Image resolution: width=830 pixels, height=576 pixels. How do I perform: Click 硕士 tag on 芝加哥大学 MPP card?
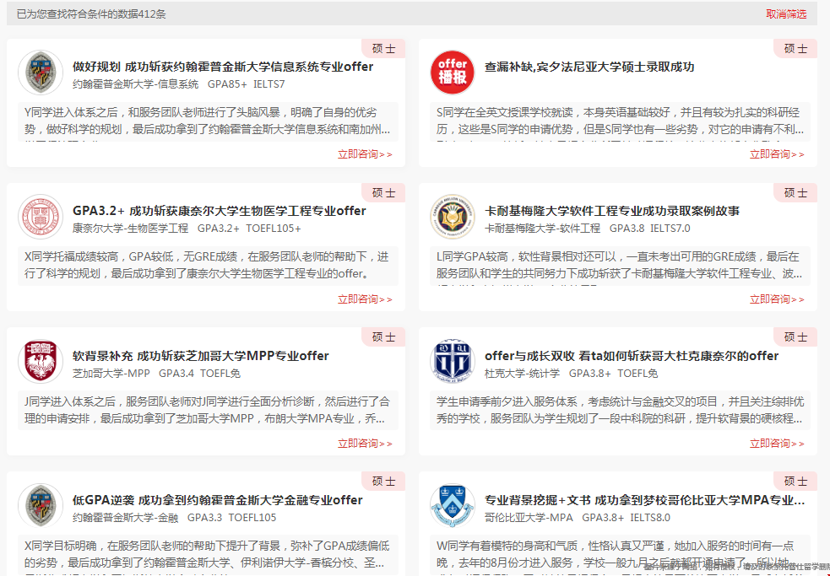click(x=384, y=337)
